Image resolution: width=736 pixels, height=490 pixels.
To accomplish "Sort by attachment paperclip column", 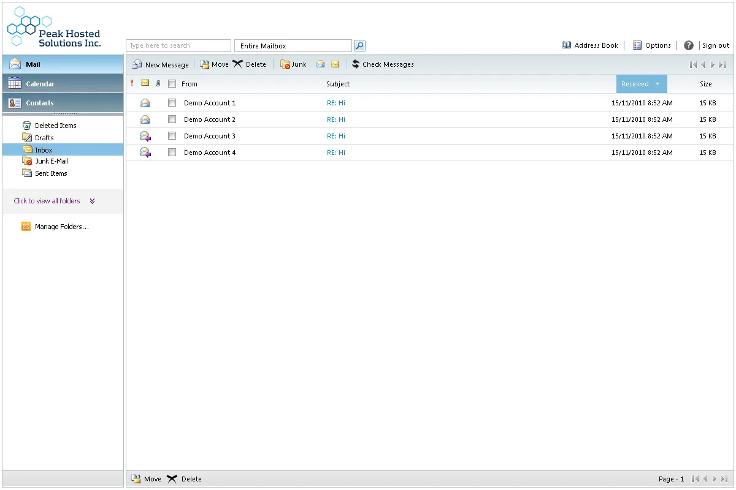I will pos(158,83).
